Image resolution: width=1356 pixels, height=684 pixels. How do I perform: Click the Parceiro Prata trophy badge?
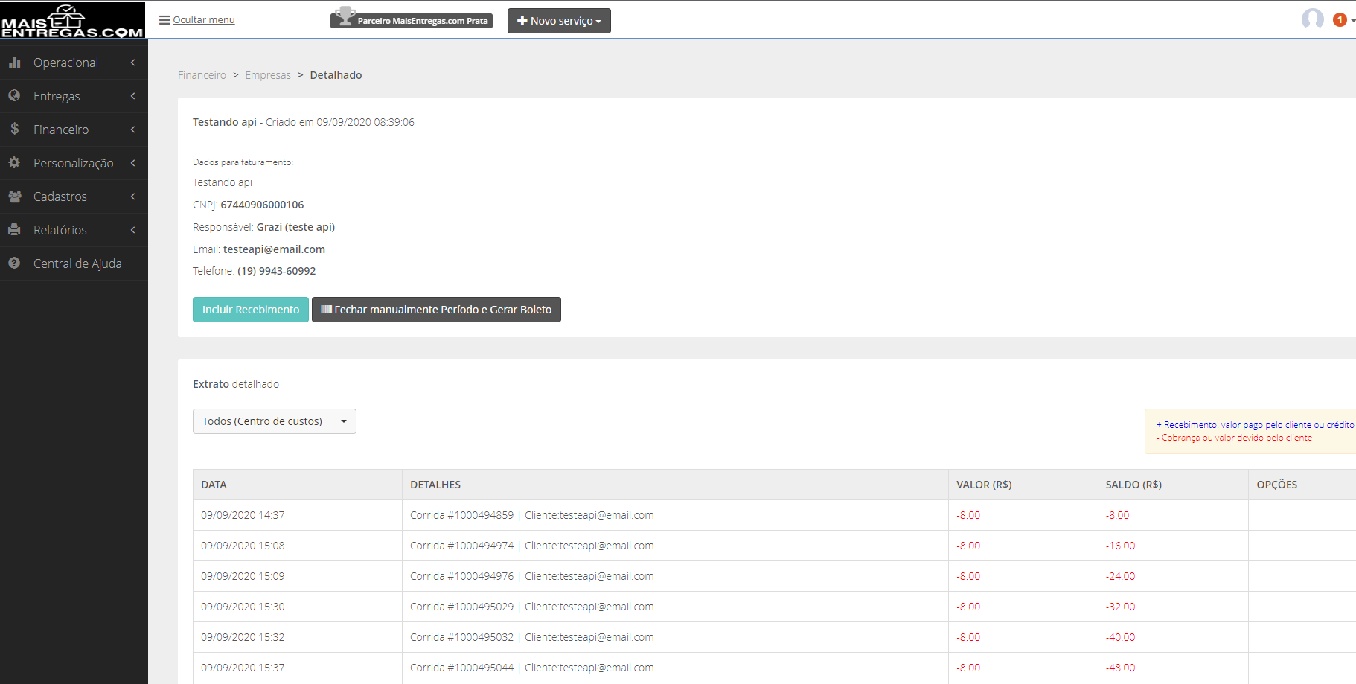412,19
